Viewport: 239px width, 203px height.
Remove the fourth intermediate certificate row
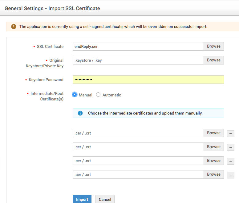pyautogui.click(x=230, y=175)
